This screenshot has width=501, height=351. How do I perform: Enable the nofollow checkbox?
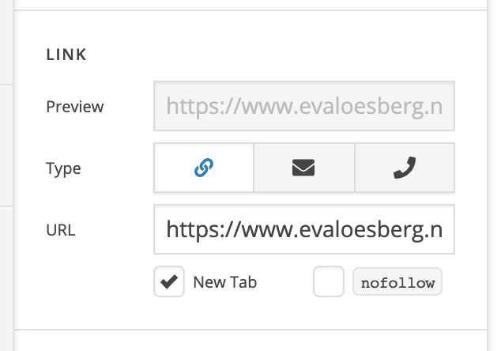tap(329, 281)
